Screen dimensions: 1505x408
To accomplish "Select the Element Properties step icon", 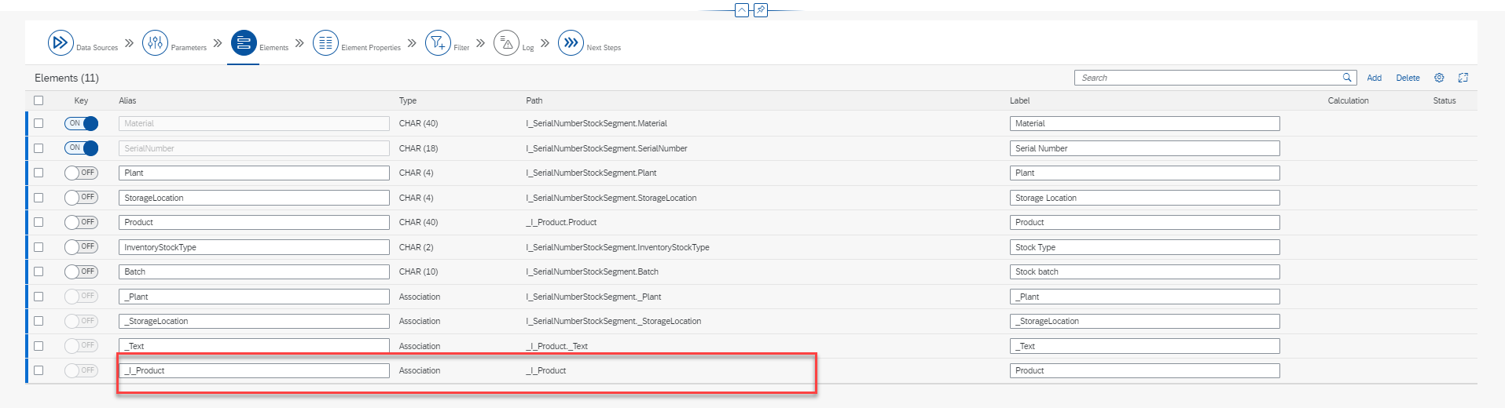I will [x=325, y=42].
